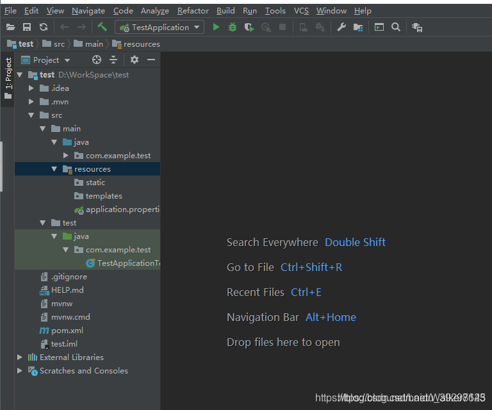The width and height of the screenshot is (492, 410).
Task: Start debugging with the bug icon
Action: (233, 28)
